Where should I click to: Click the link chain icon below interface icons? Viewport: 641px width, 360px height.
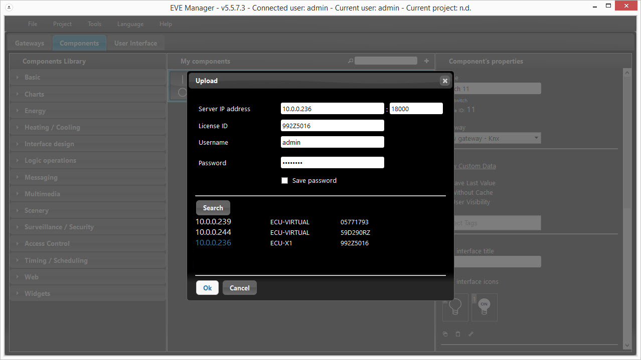[471, 334]
